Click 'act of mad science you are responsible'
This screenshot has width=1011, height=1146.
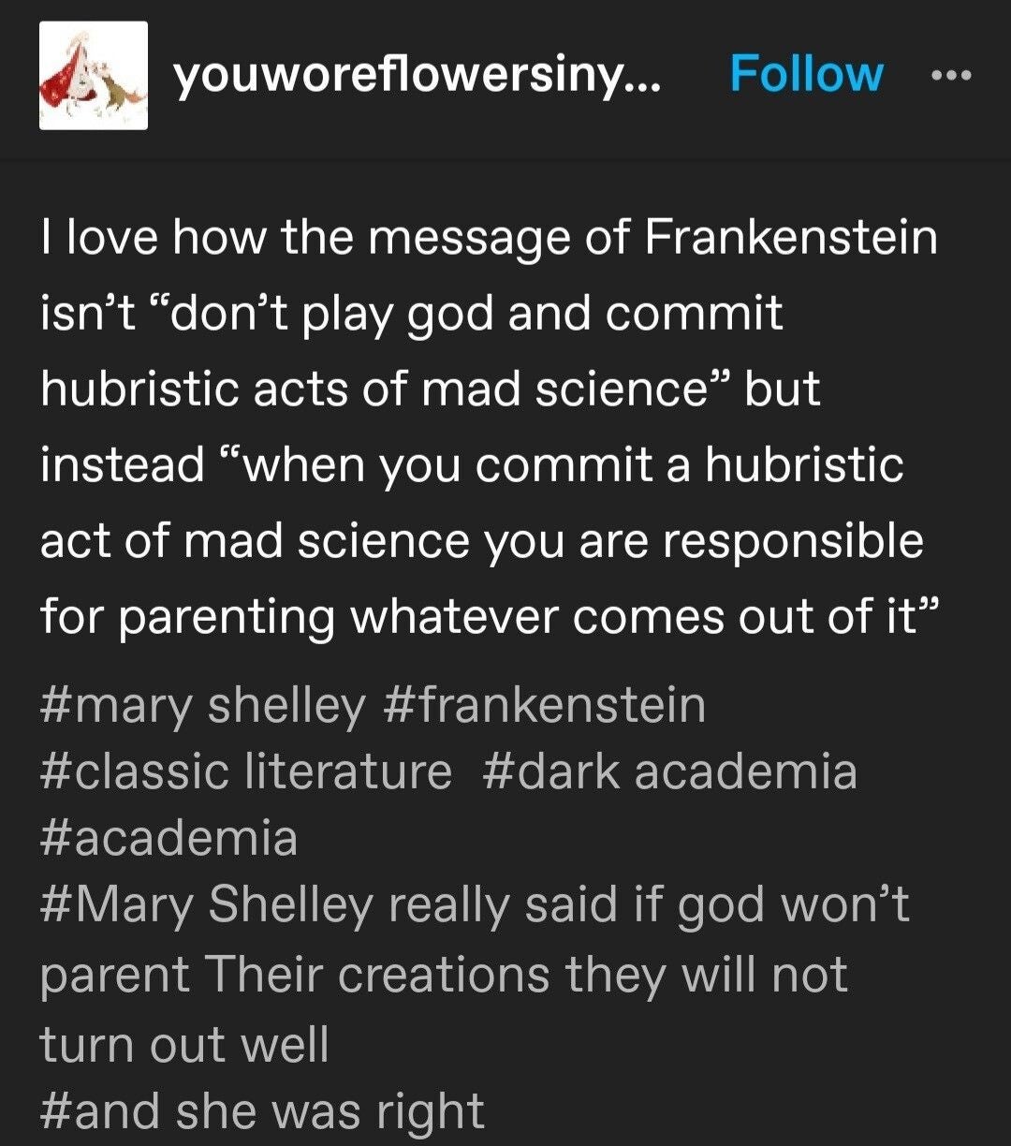point(481,541)
